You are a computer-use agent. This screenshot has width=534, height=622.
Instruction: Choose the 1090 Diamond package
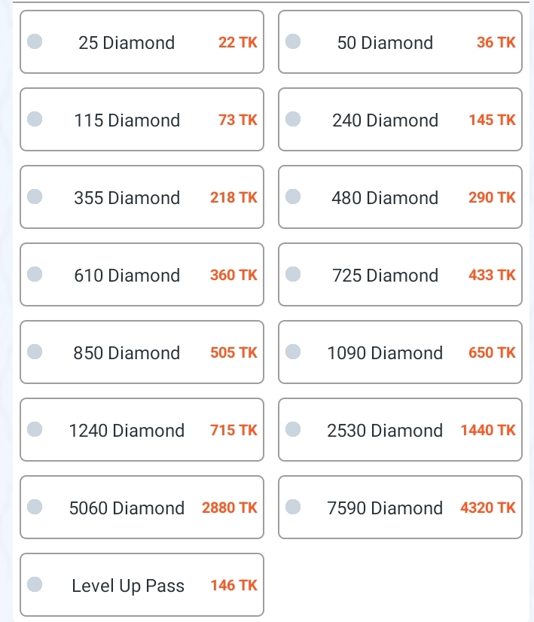tap(400, 352)
